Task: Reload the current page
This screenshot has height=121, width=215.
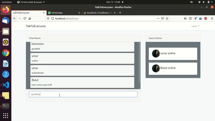Action: click(x=25, y=18)
